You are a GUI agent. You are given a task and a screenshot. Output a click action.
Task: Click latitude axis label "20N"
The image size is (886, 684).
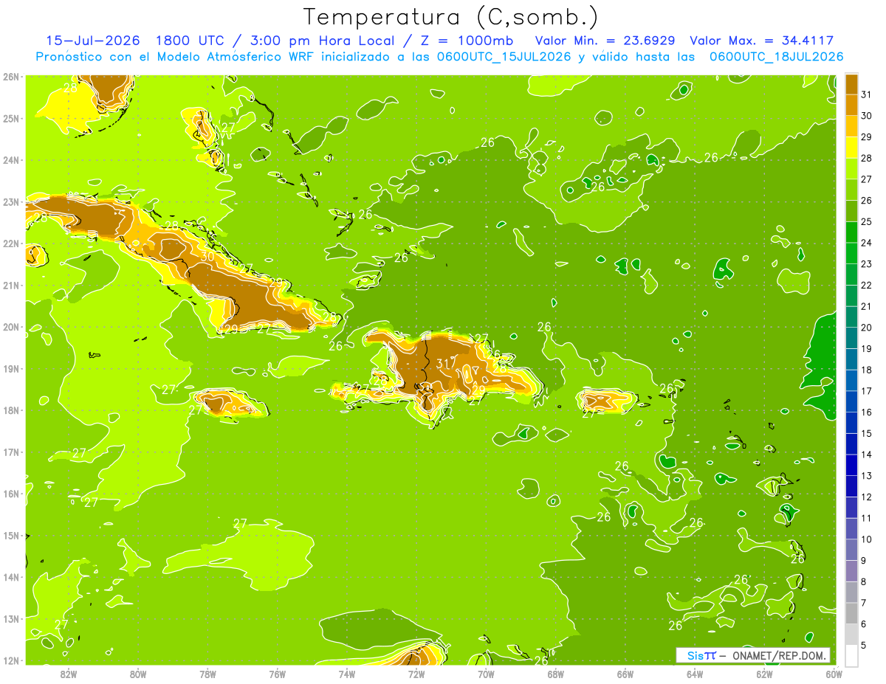point(10,327)
